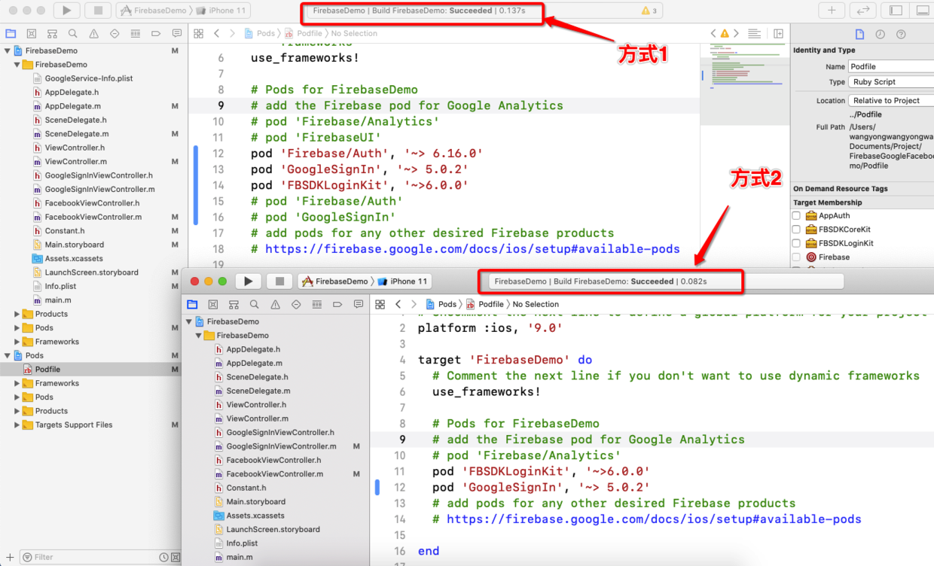Select Podfile in front window jump bar

(485, 304)
